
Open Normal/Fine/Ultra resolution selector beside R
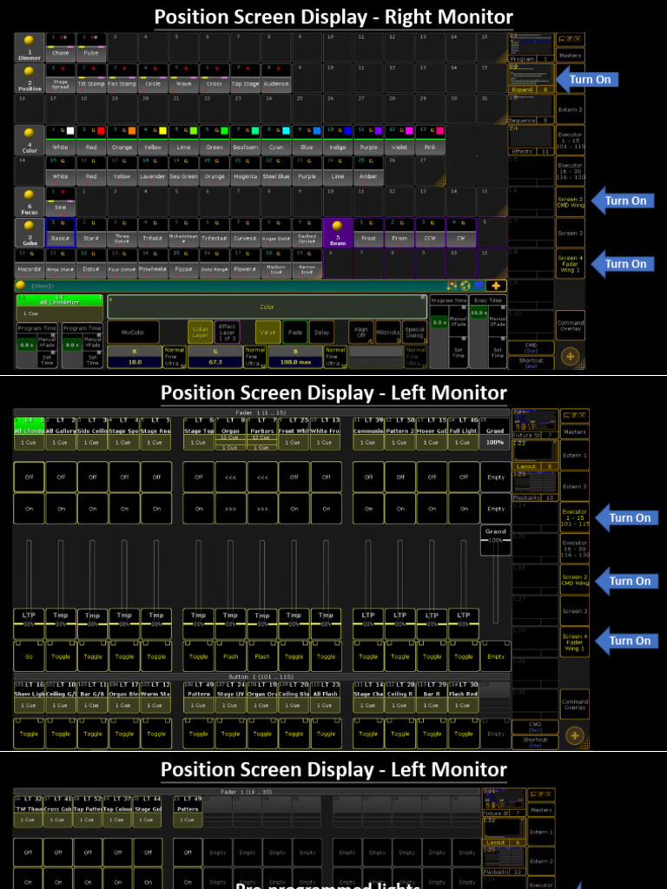coord(174,357)
